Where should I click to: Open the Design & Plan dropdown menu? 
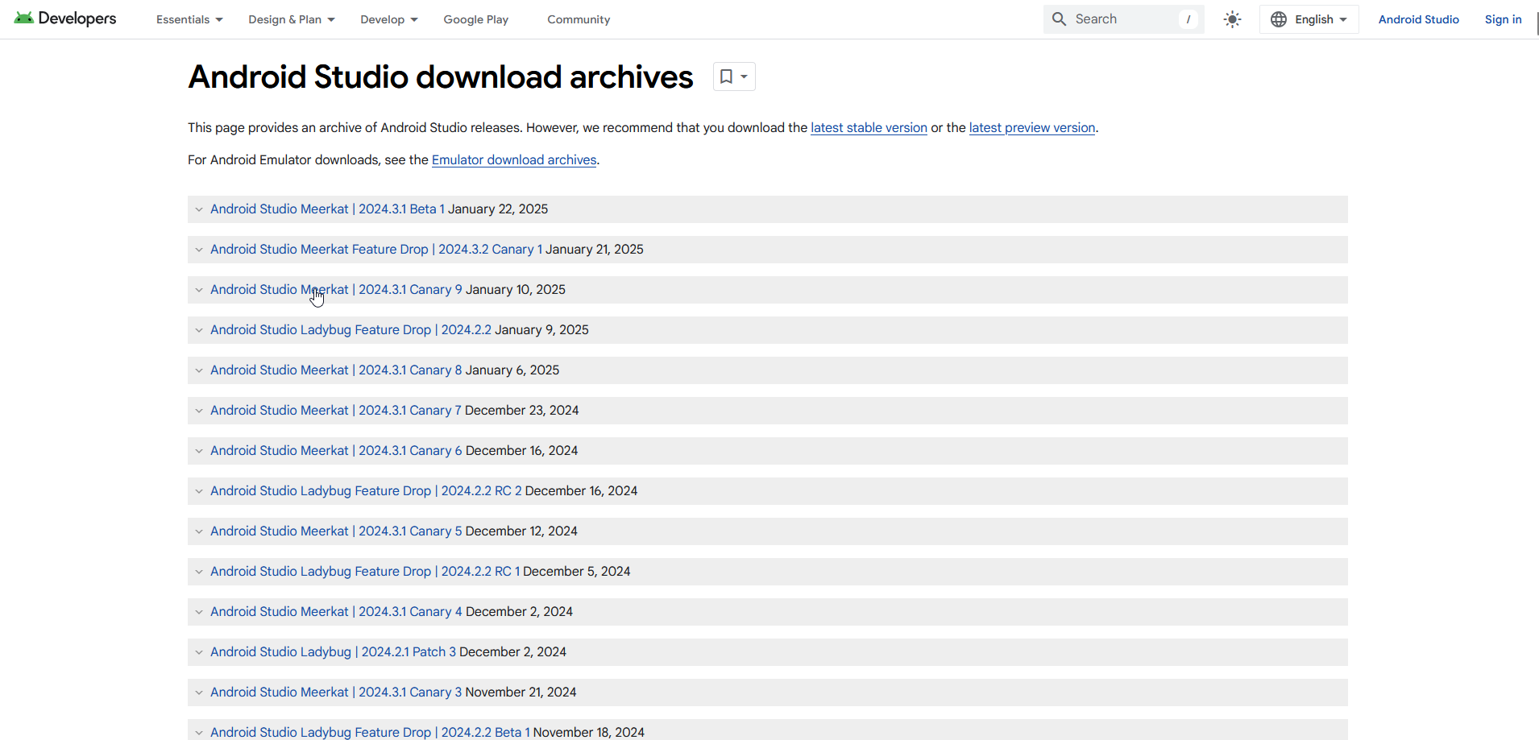pyautogui.click(x=292, y=19)
